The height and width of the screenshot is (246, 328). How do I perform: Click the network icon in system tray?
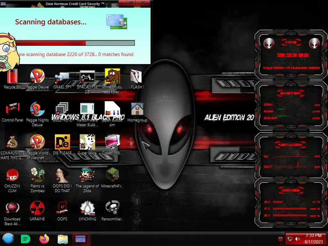coord(290,239)
